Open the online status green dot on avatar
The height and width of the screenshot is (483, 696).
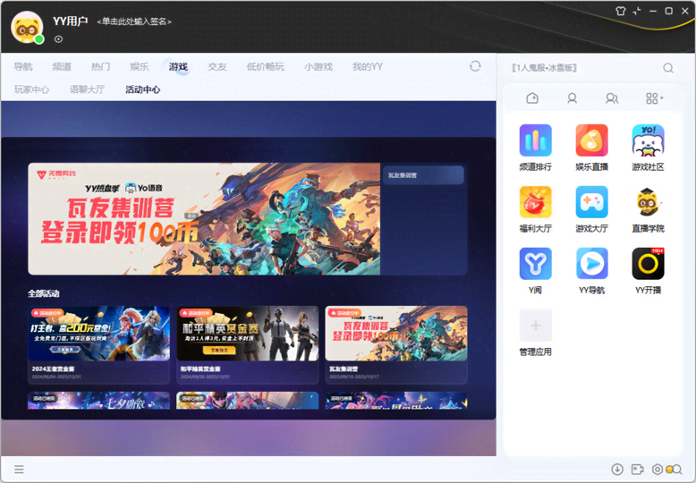point(39,39)
